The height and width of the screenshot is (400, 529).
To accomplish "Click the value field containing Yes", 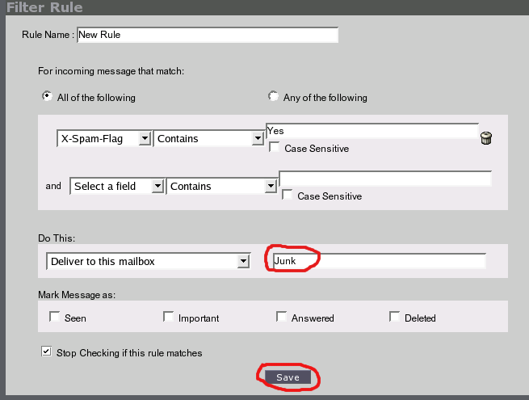I will [372, 131].
